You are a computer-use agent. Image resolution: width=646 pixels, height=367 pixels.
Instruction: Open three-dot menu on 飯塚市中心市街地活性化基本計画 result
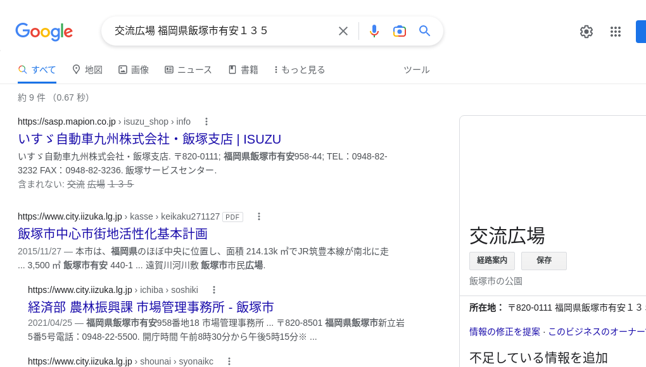tap(259, 216)
